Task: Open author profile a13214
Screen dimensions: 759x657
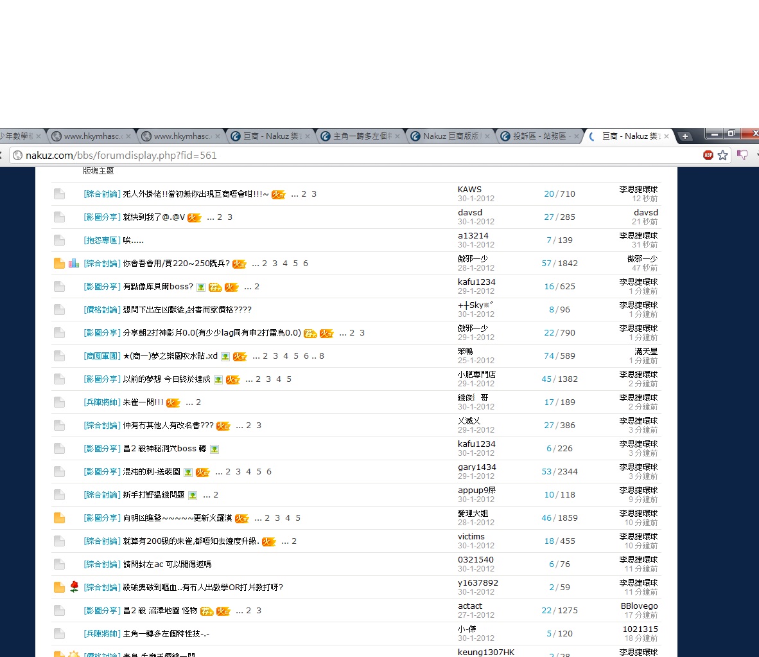Action: click(473, 235)
